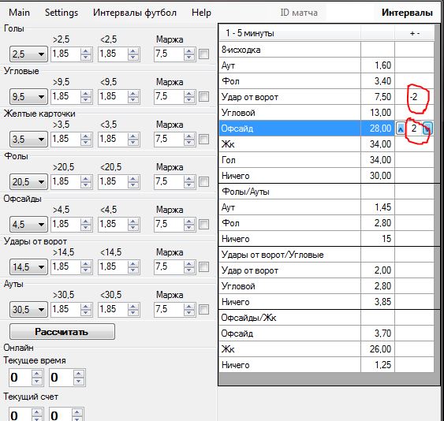Adjust the second Текущее время spinner
The height and width of the screenshot is (421, 444).
[79, 378]
